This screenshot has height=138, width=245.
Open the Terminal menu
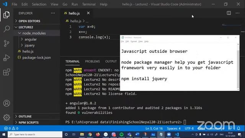coord(89,4)
